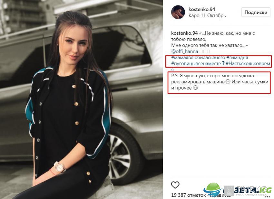
Task: Click the smiley emoji after машины
Action: tap(228, 82)
